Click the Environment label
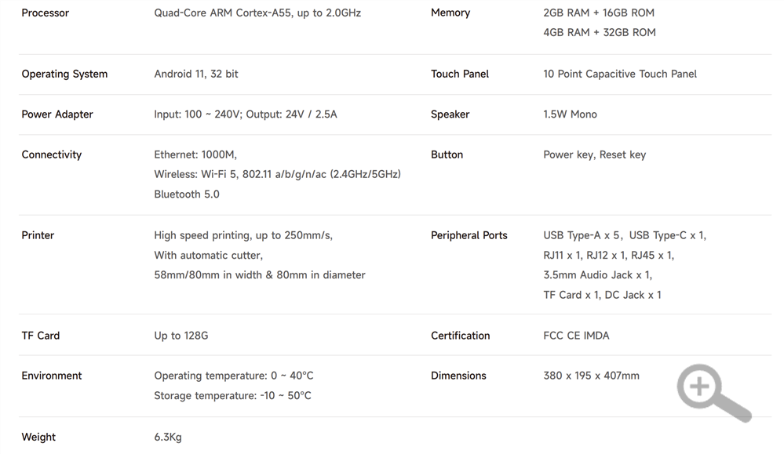The height and width of the screenshot is (454, 784). tap(52, 376)
